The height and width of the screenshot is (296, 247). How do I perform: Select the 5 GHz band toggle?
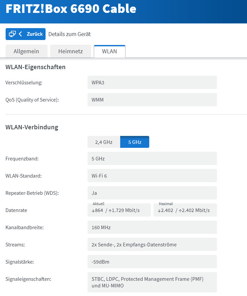click(x=135, y=142)
